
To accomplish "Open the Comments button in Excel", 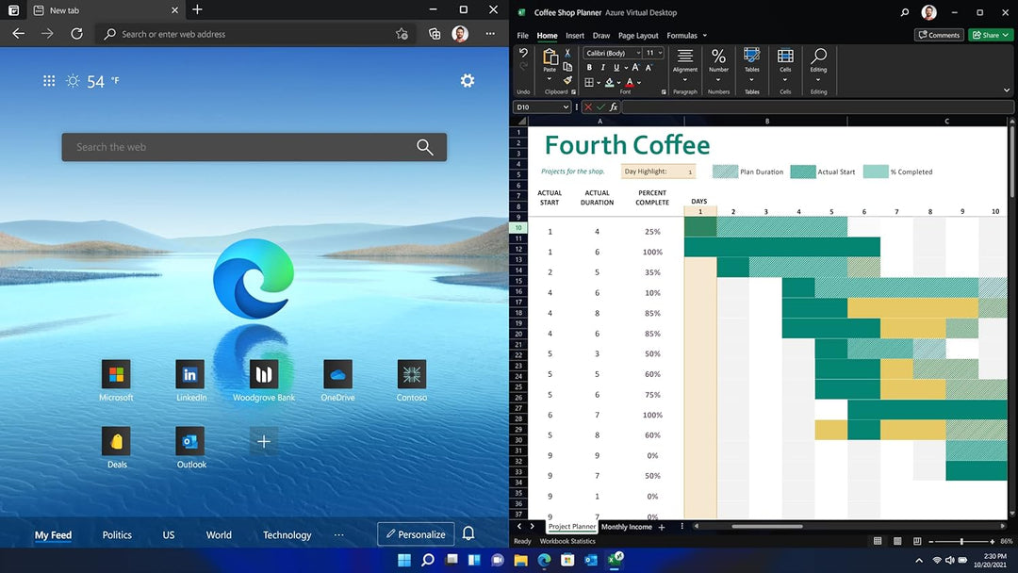I will [938, 35].
